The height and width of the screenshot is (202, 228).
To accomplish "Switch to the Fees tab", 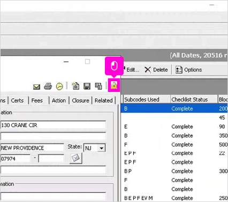I will pyautogui.click(x=37, y=100).
